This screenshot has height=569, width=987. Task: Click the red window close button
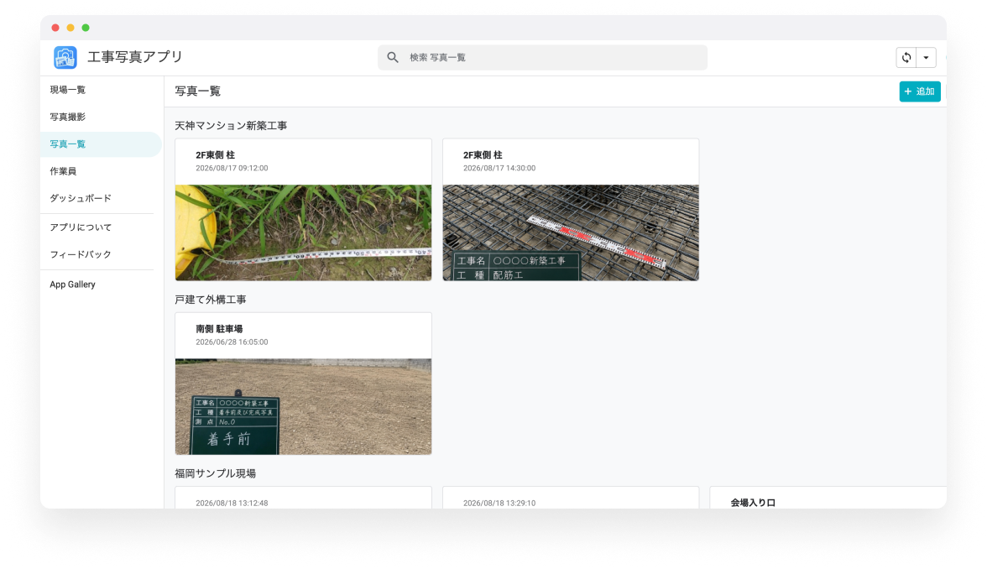coord(55,28)
